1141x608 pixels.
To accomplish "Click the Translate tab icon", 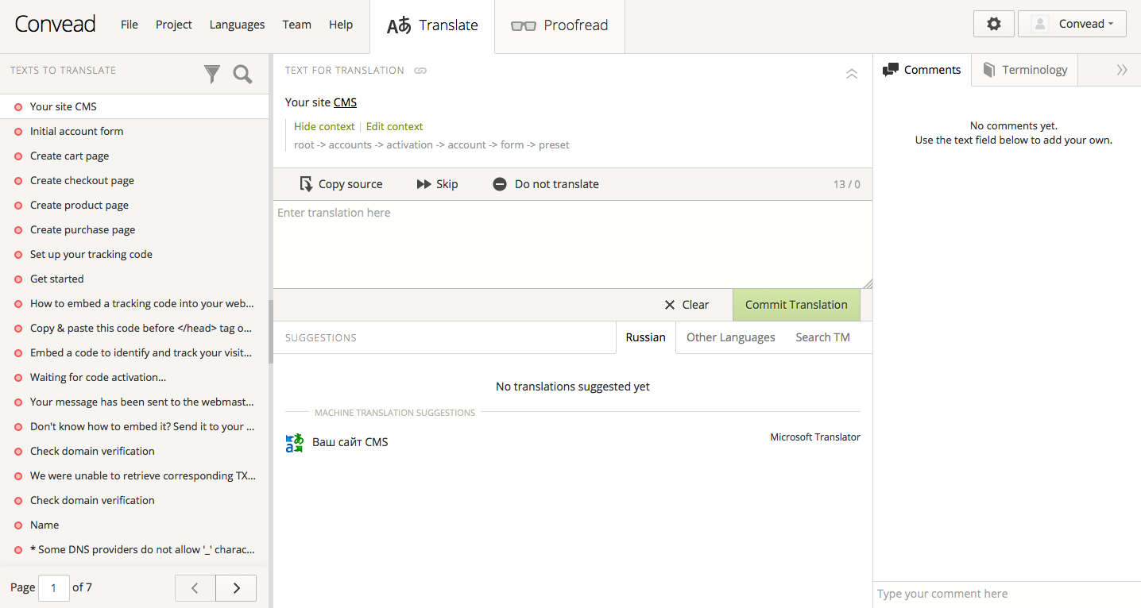I will click(x=399, y=25).
